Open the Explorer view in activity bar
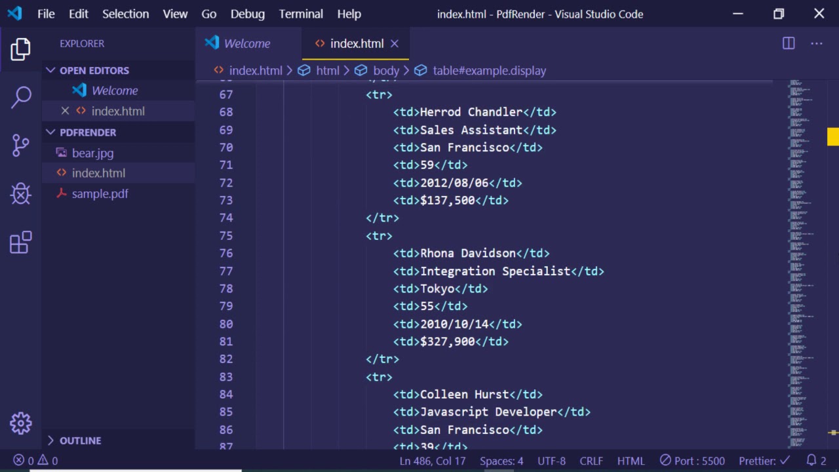The height and width of the screenshot is (472, 839). click(20, 49)
